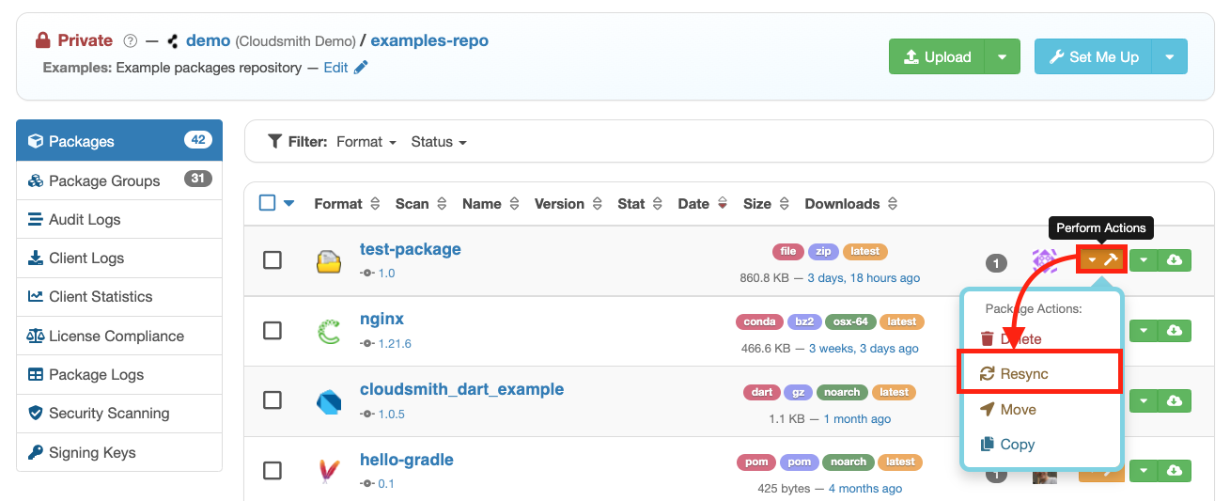This screenshot has height=501, width=1230.
Task: View Client Statistics
Action: tap(119, 296)
